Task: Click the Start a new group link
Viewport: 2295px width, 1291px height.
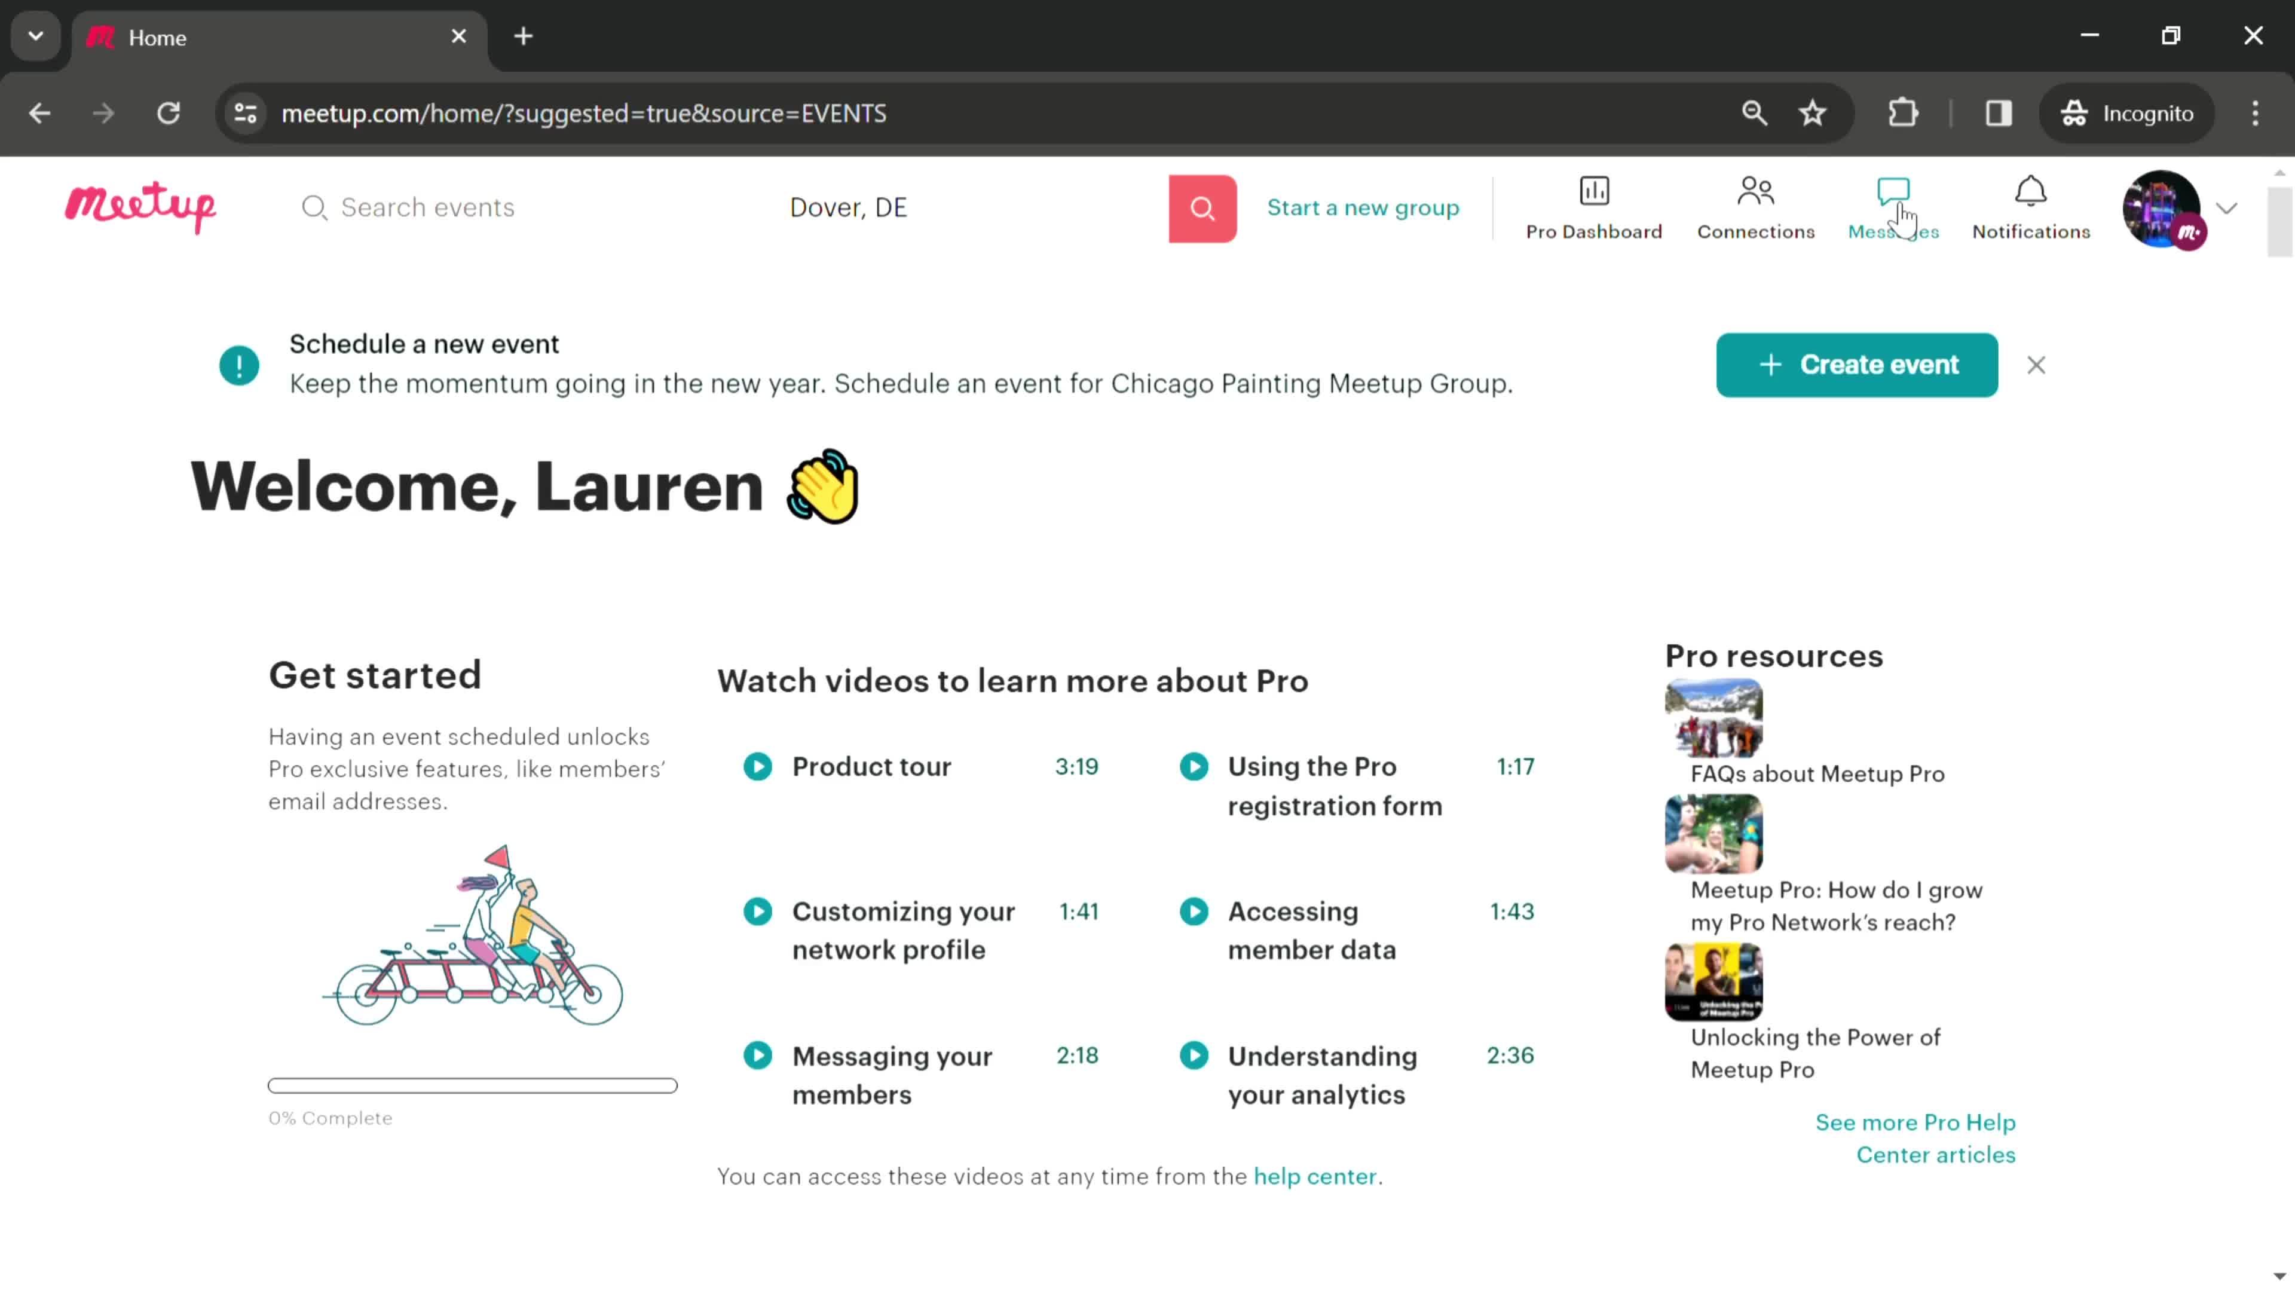Action: pos(1362,206)
